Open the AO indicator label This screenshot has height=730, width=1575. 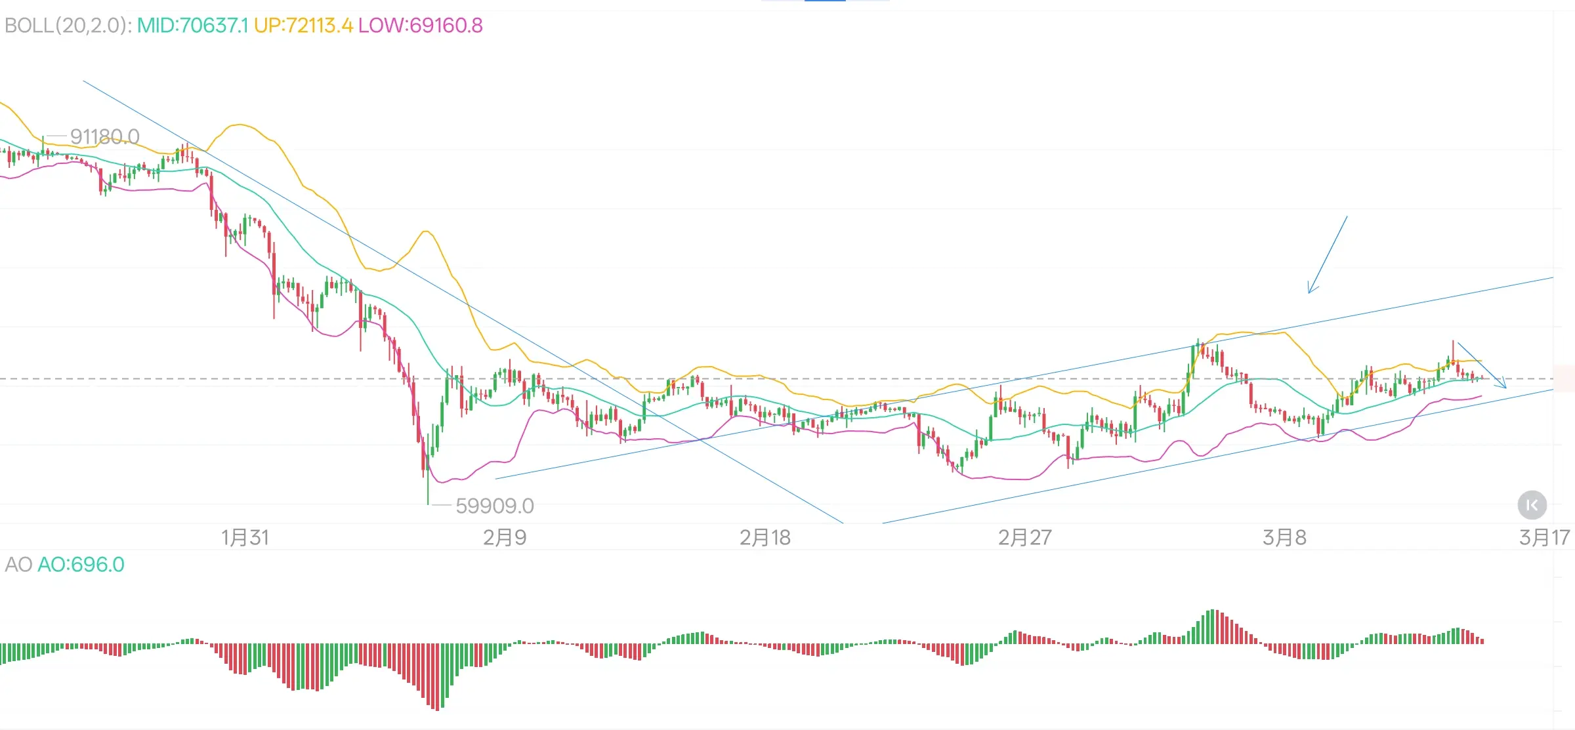[18, 565]
